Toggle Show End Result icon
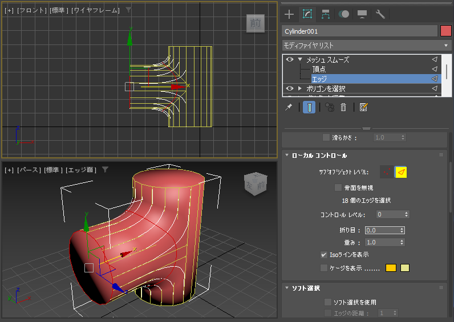This screenshot has height=322, width=454. [x=309, y=107]
